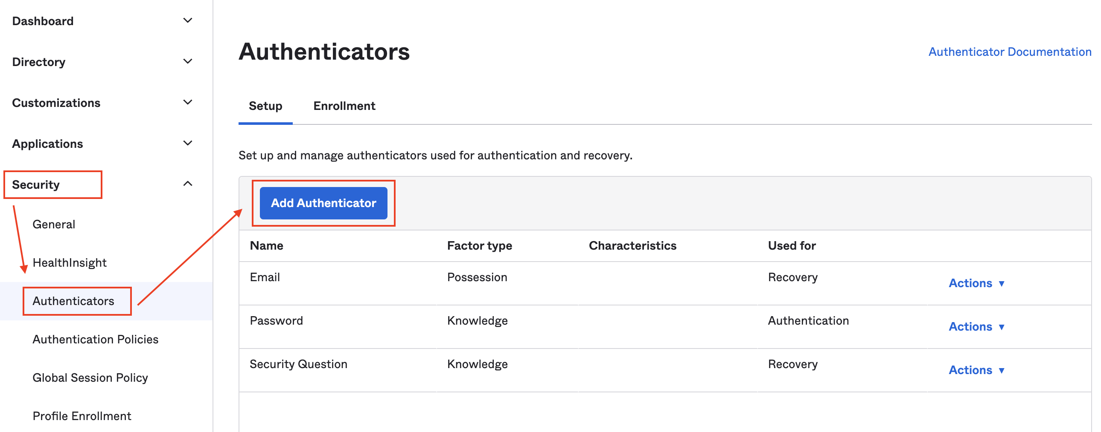Open HealthInsight in the sidebar
The width and height of the screenshot is (1101, 432).
(x=69, y=262)
